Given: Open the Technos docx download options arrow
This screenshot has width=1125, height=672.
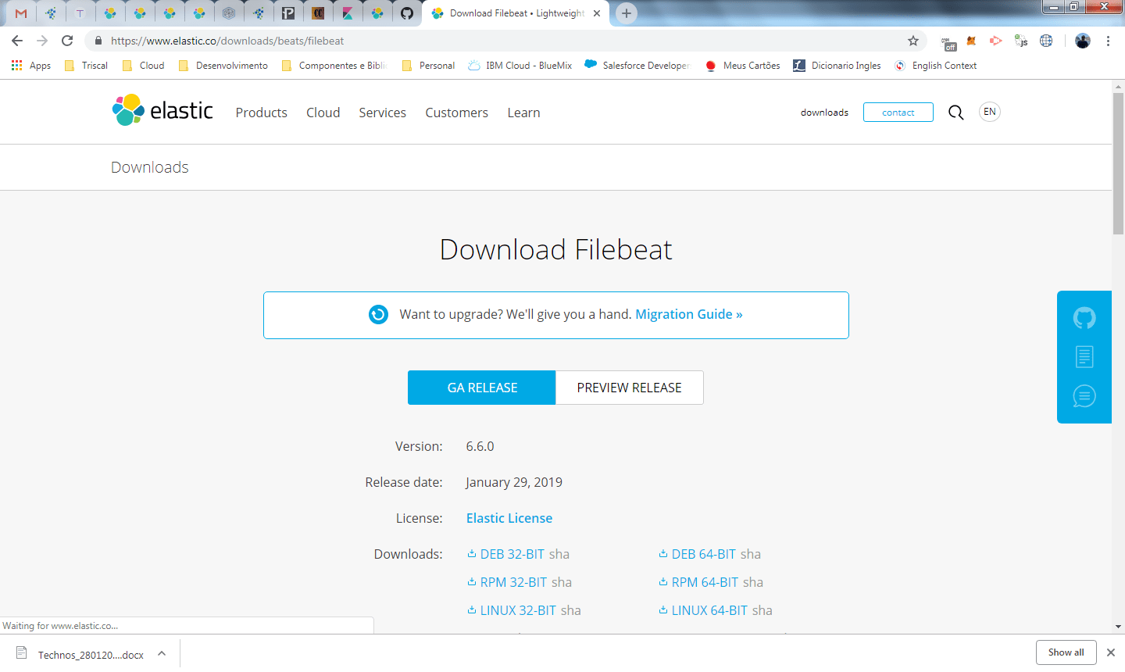Looking at the screenshot, I should (162, 653).
